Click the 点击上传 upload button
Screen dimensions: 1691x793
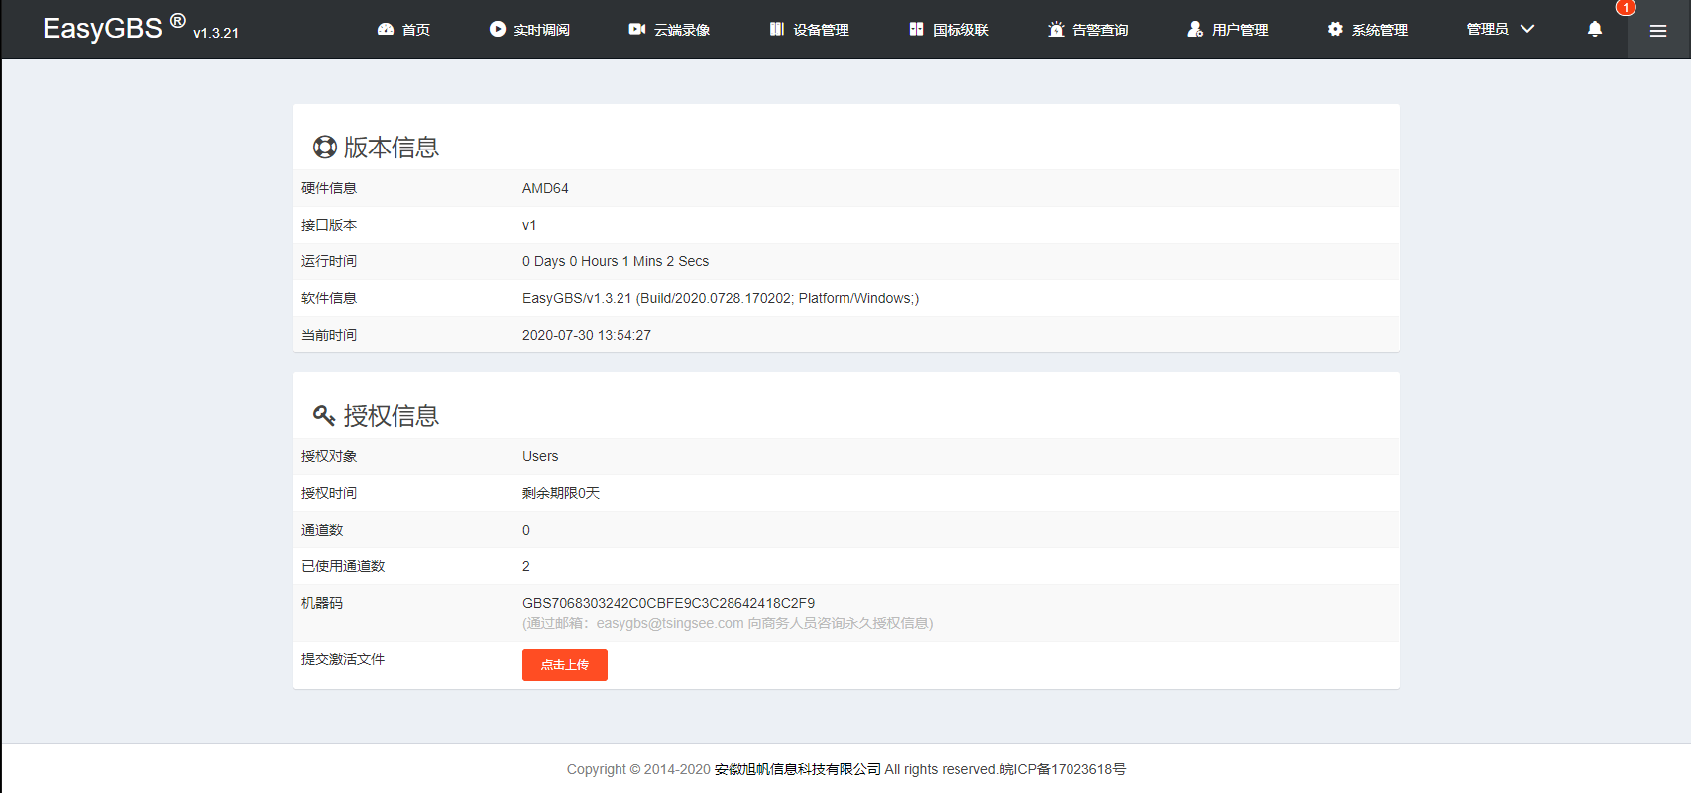(565, 665)
